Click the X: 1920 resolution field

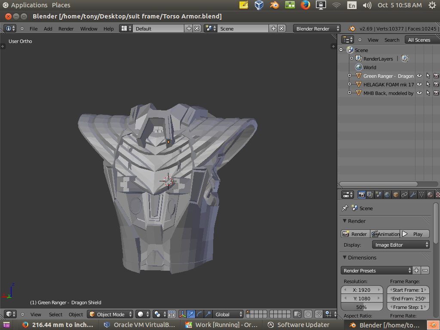click(362, 290)
